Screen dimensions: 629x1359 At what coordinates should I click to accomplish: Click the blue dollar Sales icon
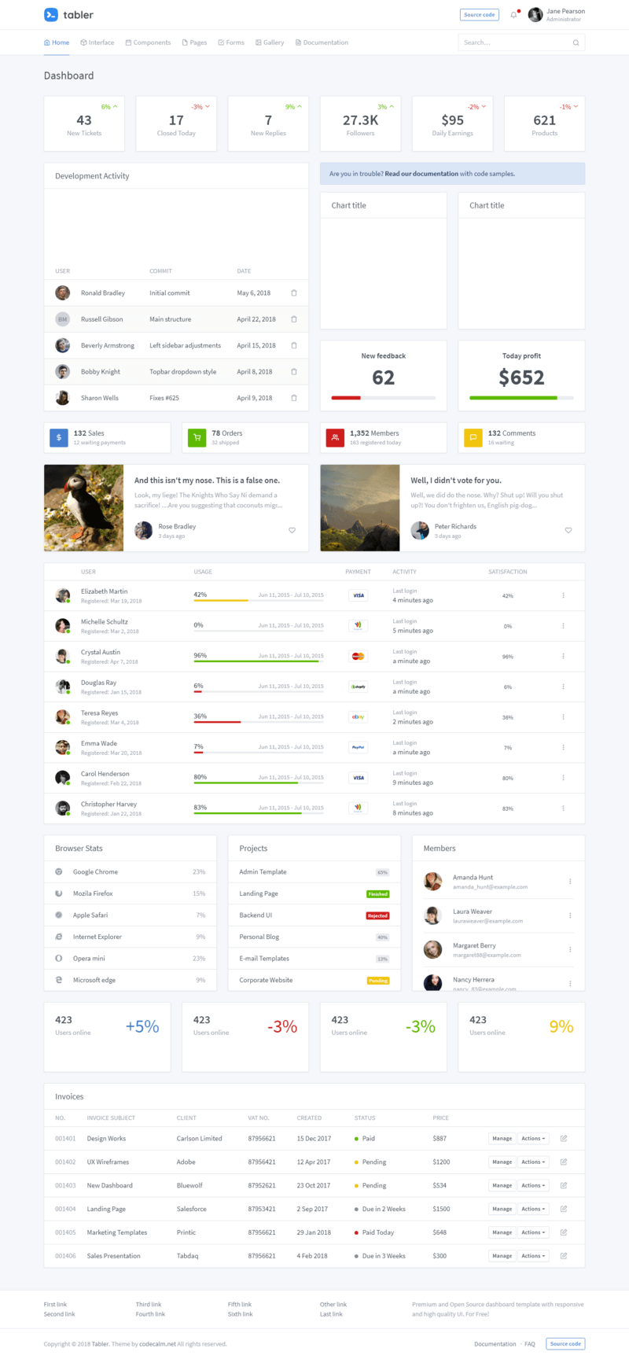59,438
